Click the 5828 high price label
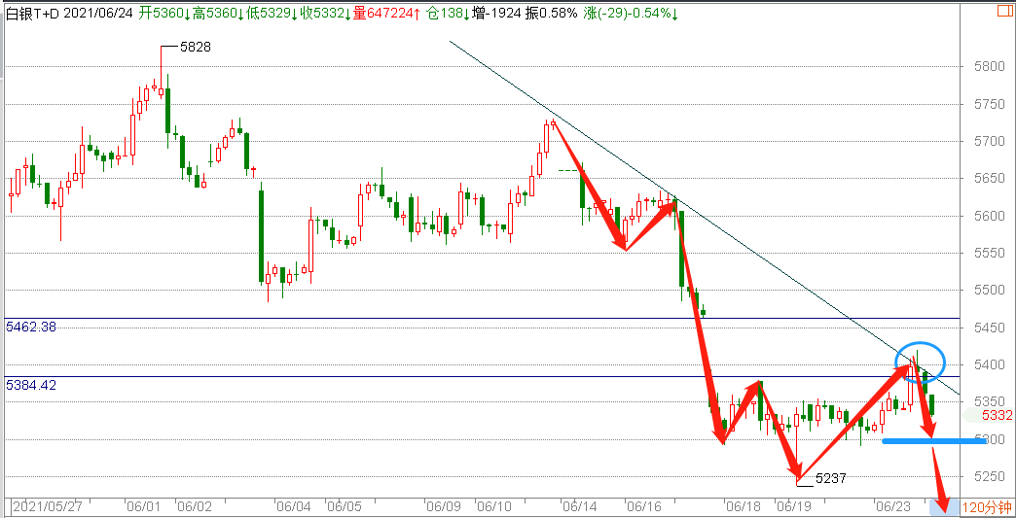 pos(195,48)
